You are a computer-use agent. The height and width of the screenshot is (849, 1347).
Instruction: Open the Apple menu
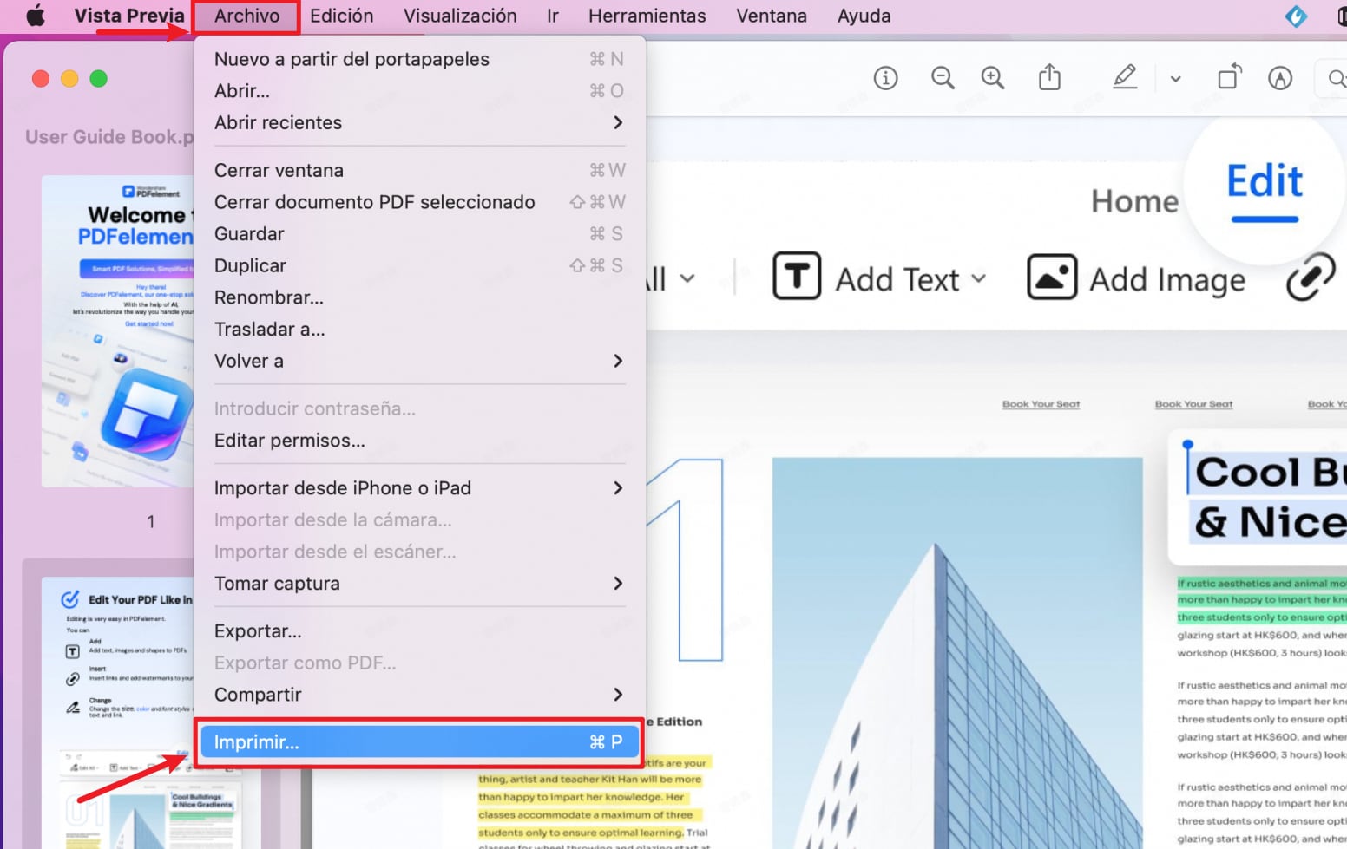(x=36, y=16)
